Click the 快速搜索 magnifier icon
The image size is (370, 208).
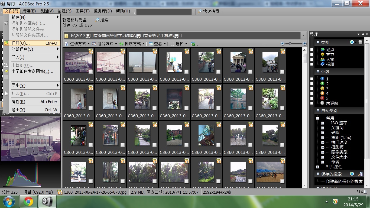pyautogui.click(x=200, y=11)
